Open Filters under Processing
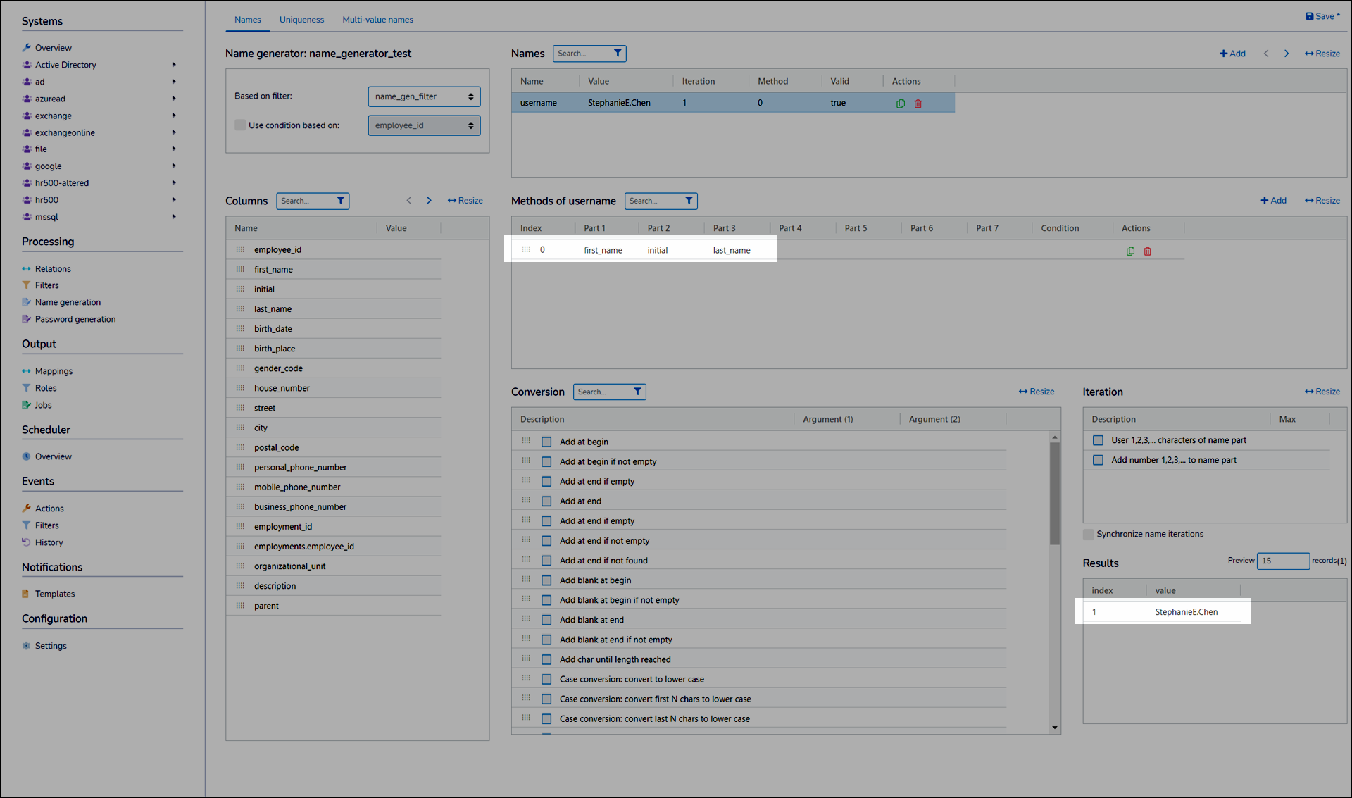1352x798 pixels. point(40,285)
